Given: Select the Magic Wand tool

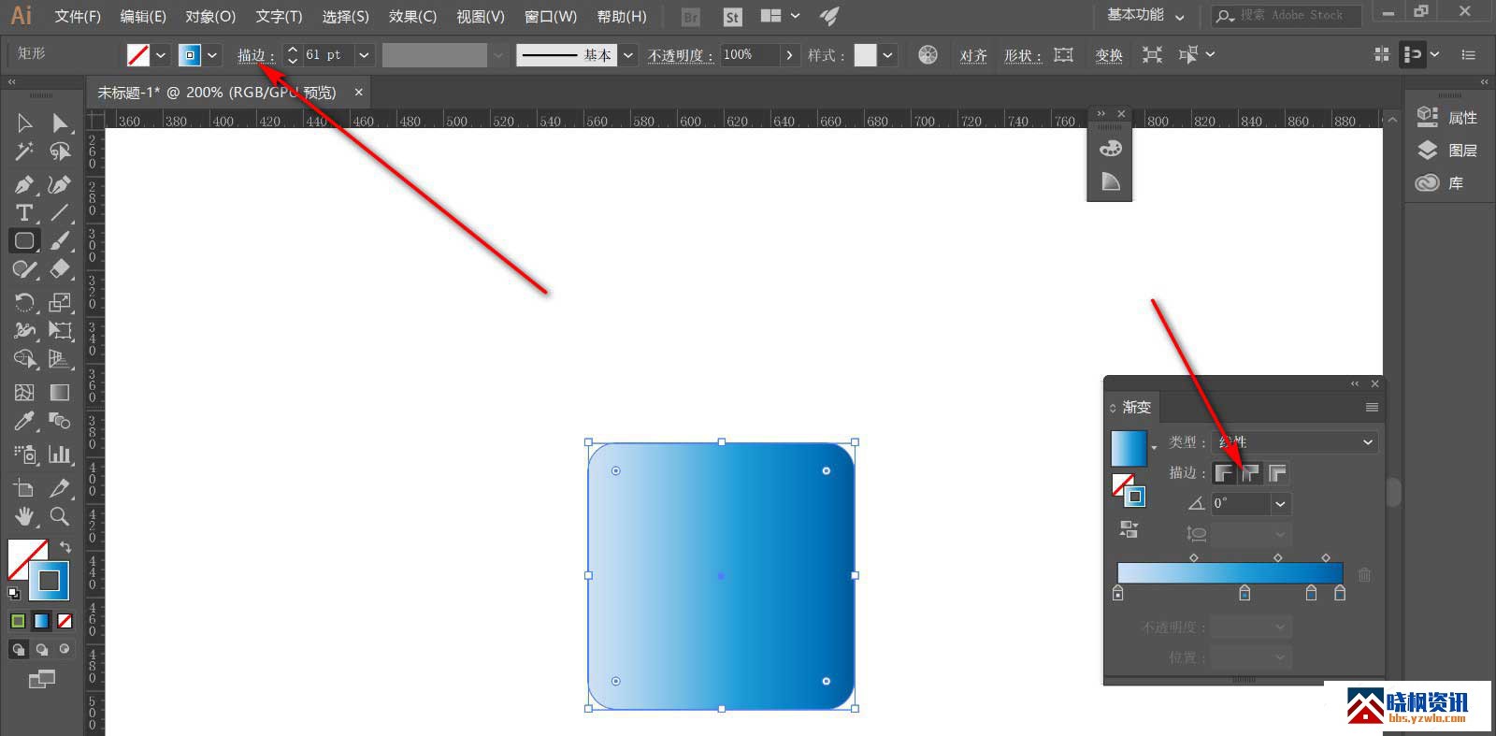Looking at the screenshot, I should click(x=24, y=152).
